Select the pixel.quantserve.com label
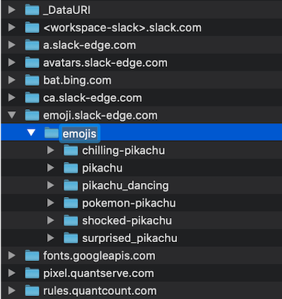The width and height of the screenshot is (282, 299). [99, 274]
